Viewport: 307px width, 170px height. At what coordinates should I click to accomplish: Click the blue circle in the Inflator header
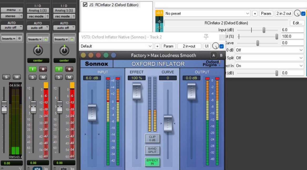[x=114, y=55]
